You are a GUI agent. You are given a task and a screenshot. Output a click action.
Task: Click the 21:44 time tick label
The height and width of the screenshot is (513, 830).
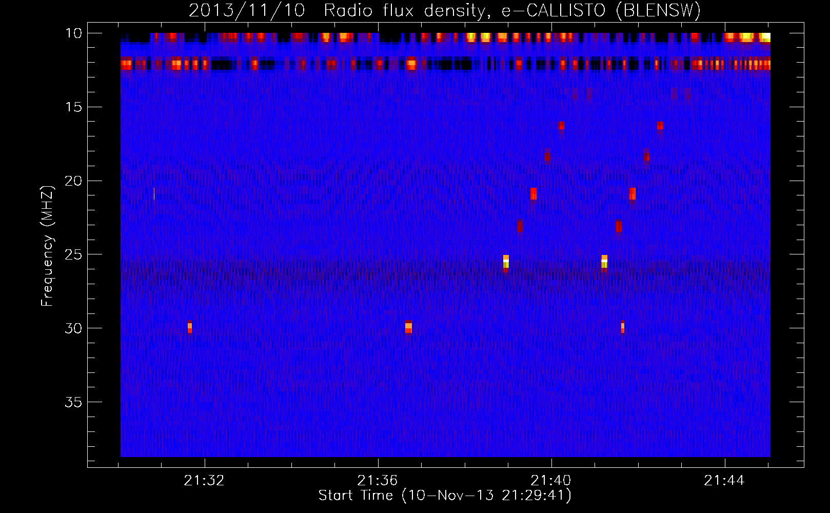(724, 481)
